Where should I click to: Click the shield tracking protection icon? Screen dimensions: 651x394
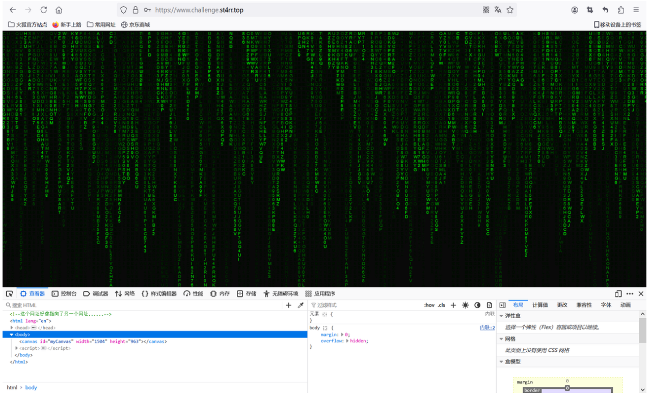(x=123, y=10)
